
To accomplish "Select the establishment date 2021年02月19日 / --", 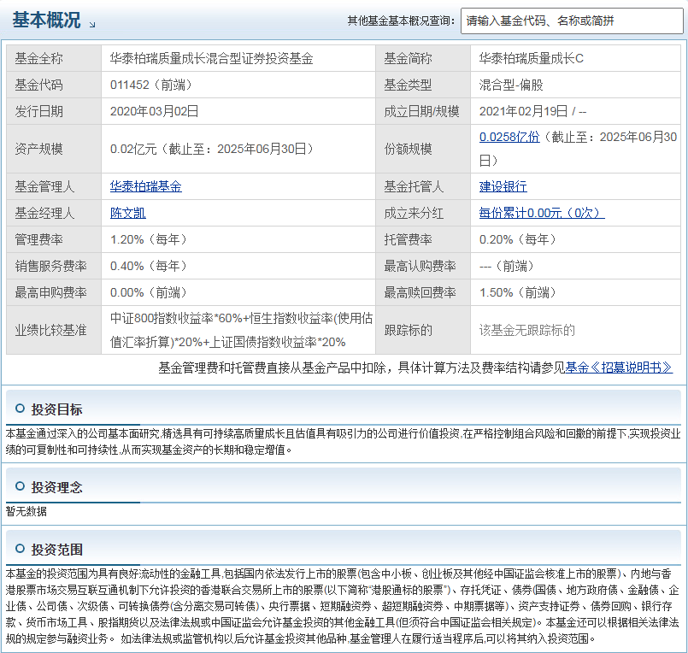I will point(532,111).
